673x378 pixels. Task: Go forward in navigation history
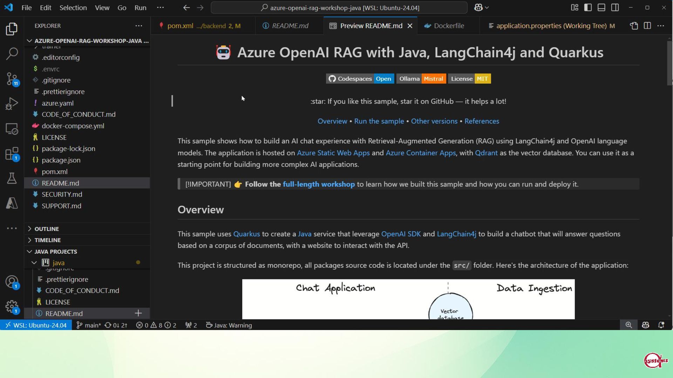(x=200, y=8)
